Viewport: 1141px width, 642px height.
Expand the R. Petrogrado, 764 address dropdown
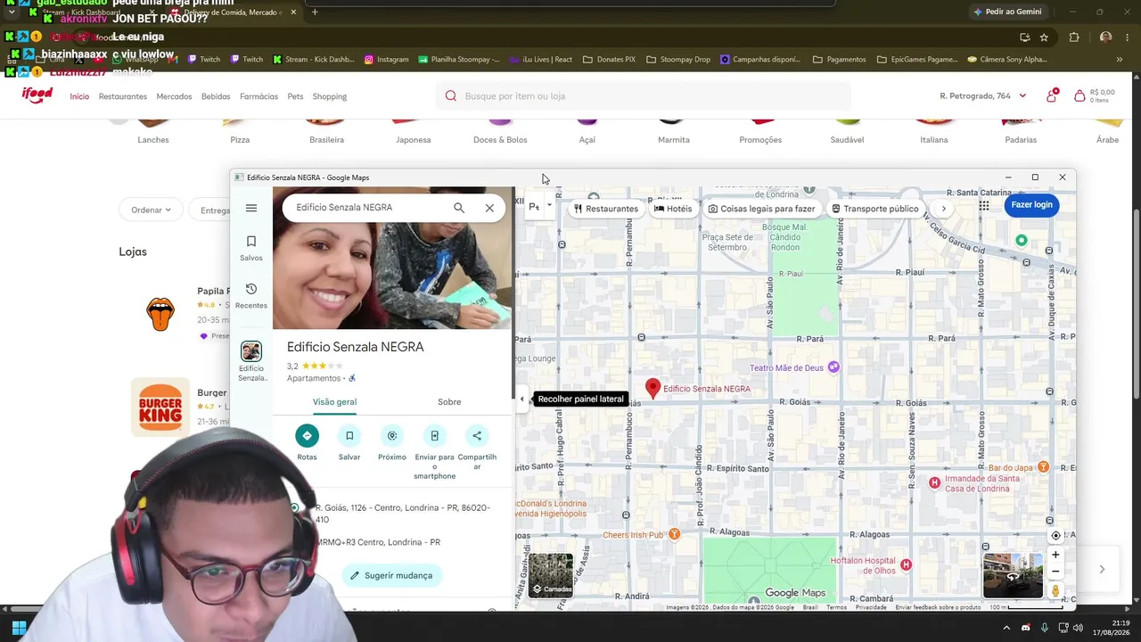tap(982, 96)
